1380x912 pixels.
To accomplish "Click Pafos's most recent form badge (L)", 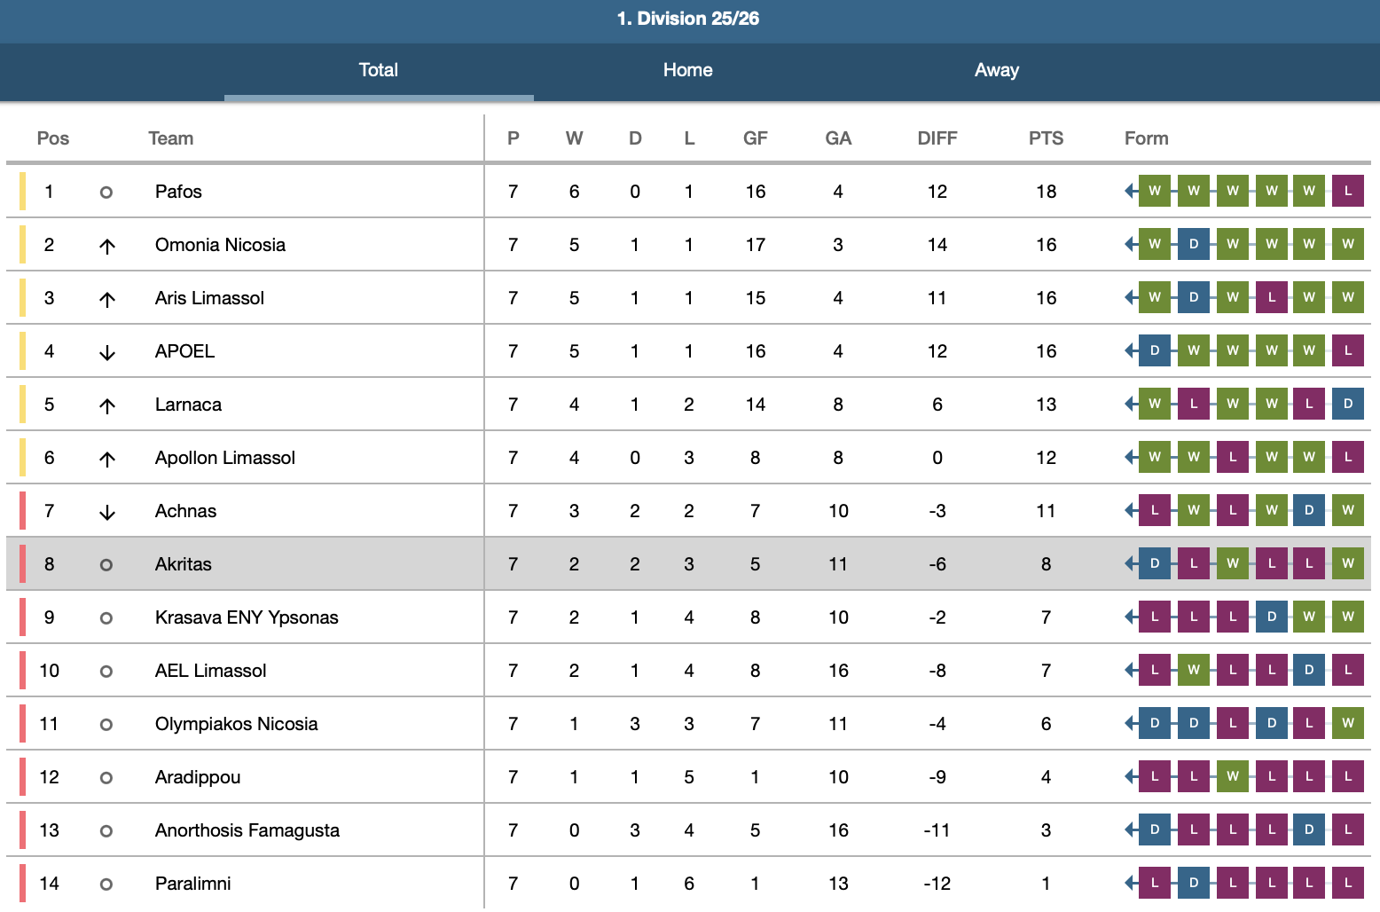I will click(x=1347, y=191).
